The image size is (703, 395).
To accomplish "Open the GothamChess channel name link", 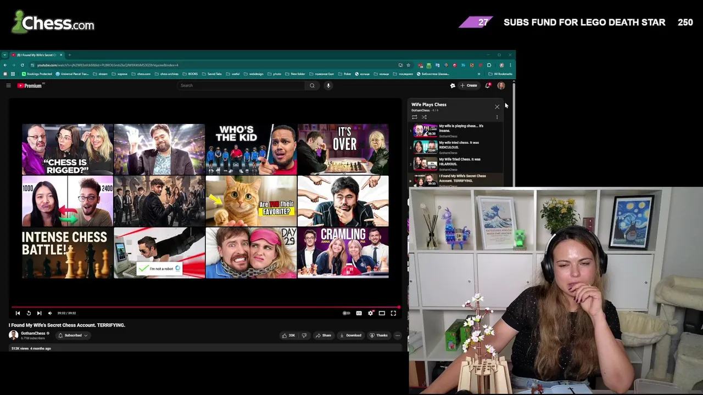I will point(33,334).
